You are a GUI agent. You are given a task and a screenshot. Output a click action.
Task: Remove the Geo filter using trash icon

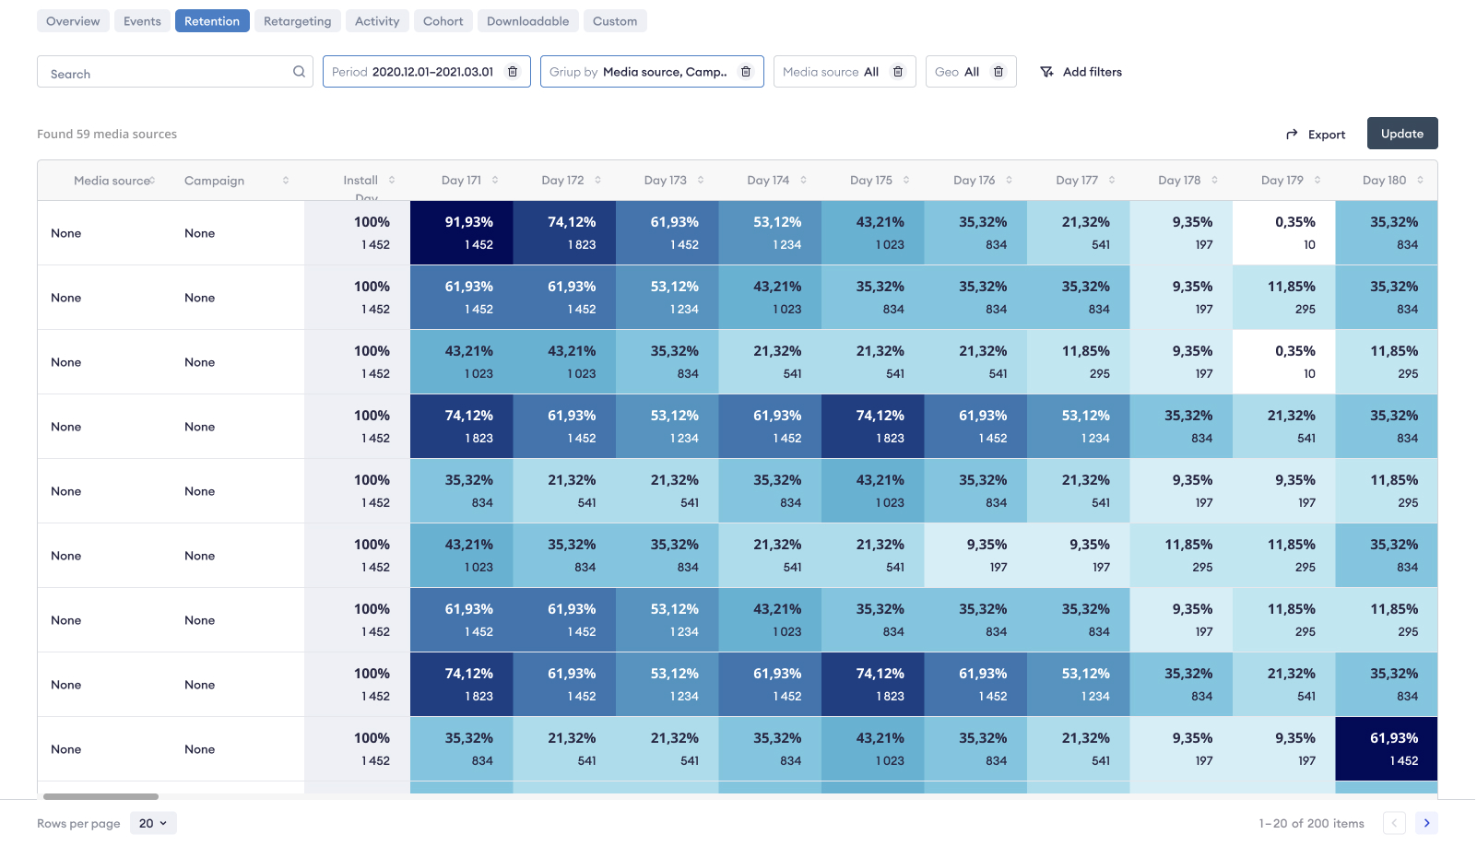coord(998,72)
